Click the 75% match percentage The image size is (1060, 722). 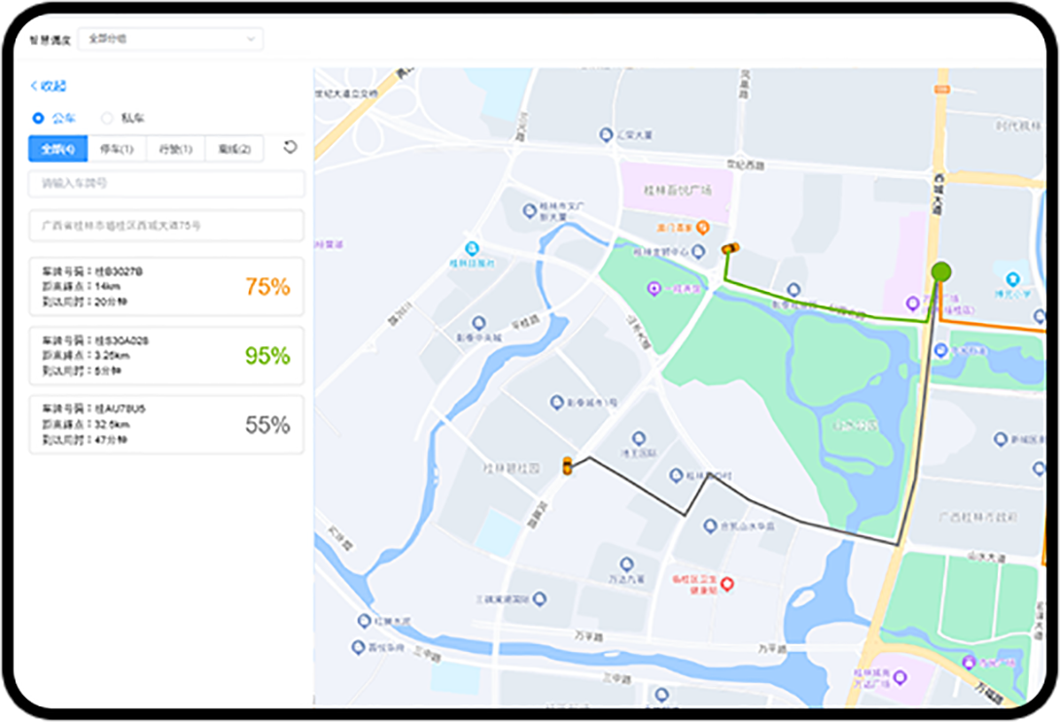[x=267, y=287]
